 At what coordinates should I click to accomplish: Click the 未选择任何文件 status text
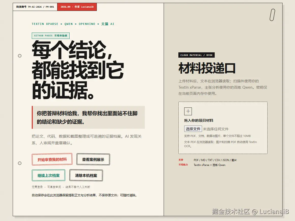pyautogui.click(x=216, y=129)
